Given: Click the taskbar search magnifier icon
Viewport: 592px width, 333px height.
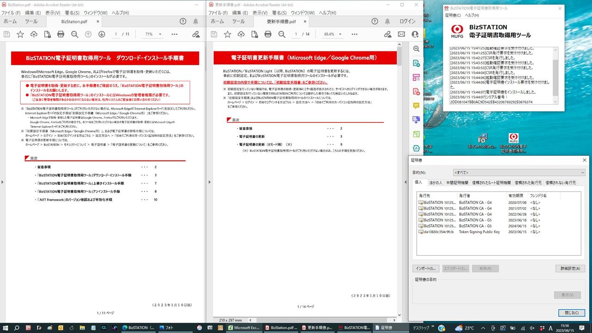Looking at the screenshot, I should tap(17, 328).
